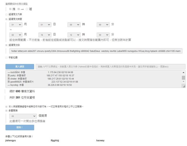Toggle the 推 comment type checkbox
This screenshot has height=146, width=187.
point(11,9)
